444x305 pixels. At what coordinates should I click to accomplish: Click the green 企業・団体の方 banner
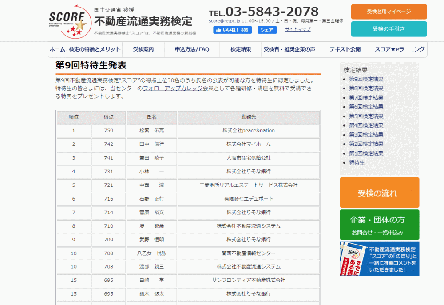click(379, 225)
